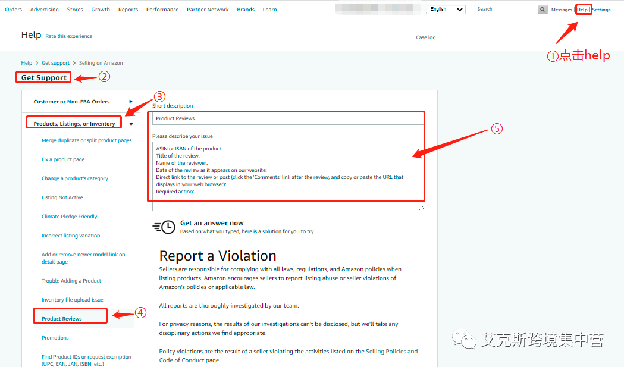Choose Fix a product page
This screenshot has width=624, height=367.
pyautogui.click(x=63, y=159)
